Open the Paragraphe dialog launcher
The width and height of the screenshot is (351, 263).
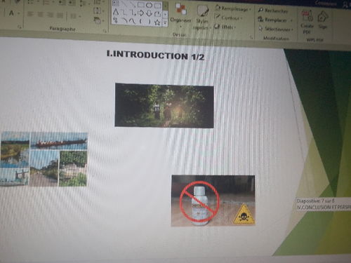105,31
